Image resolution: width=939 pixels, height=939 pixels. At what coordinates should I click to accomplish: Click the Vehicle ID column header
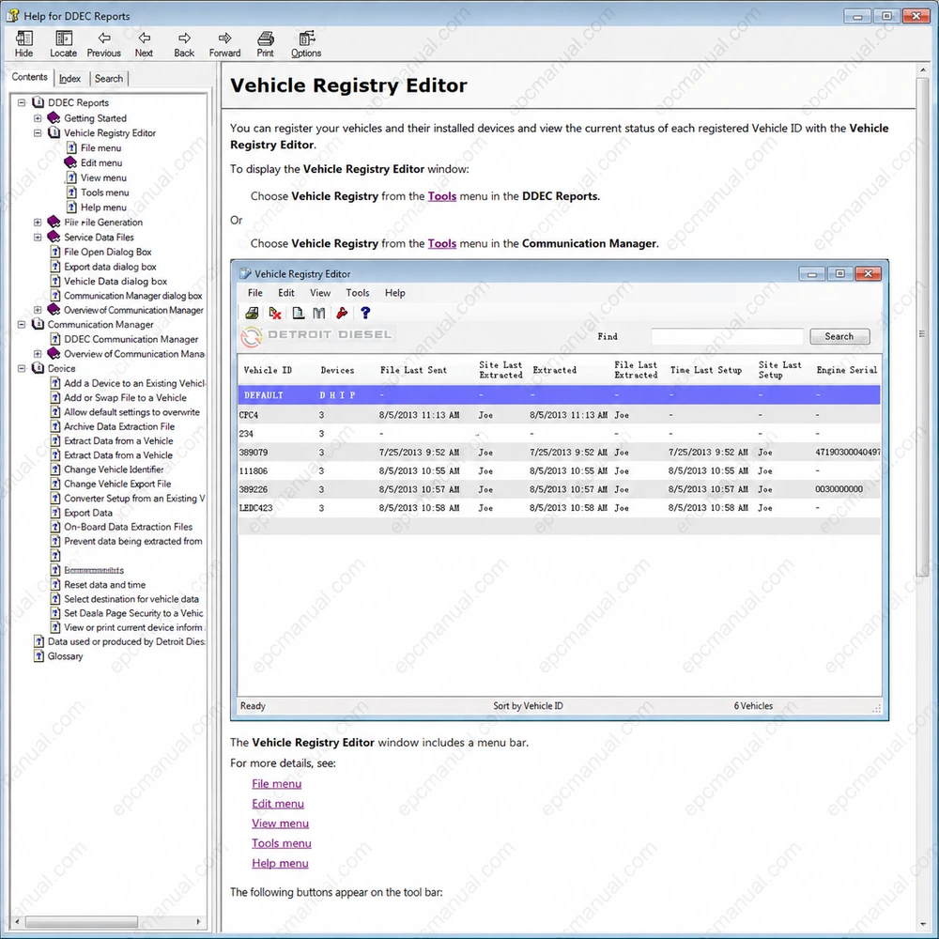pyautogui.click(x=268, y=370)
